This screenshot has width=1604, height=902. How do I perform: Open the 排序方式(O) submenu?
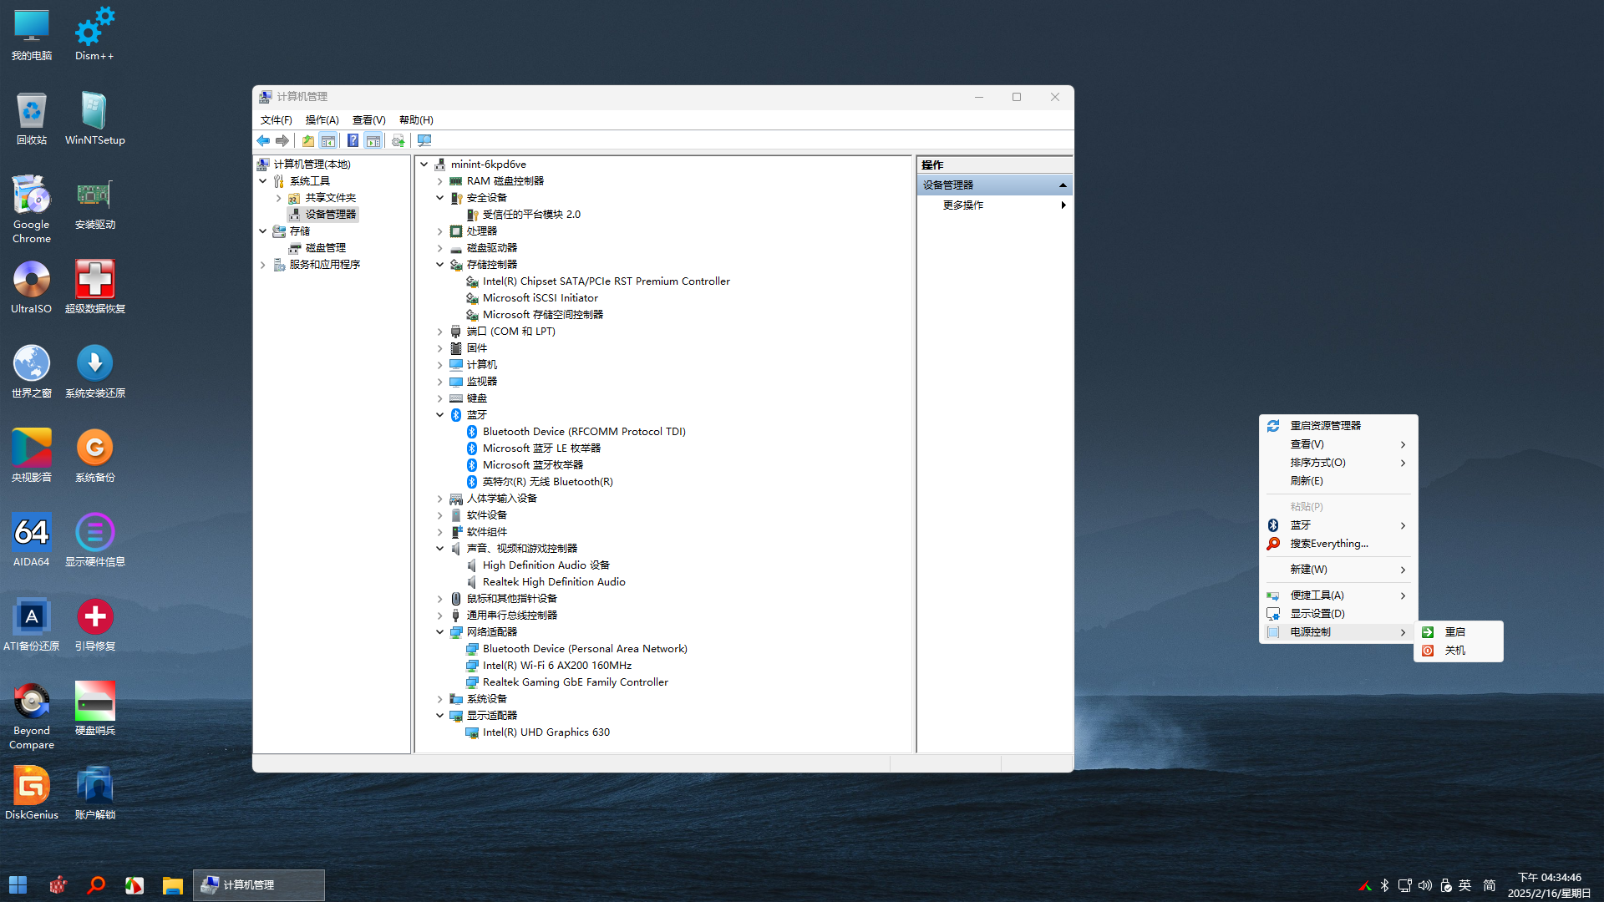(1338, 463)
